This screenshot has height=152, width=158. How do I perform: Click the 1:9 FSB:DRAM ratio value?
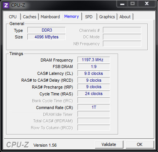[93, 66]
